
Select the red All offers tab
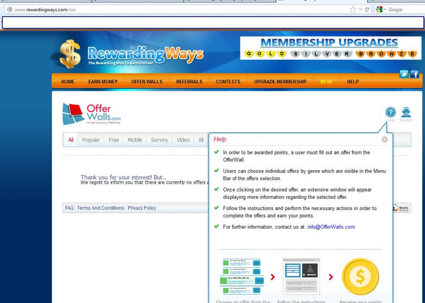click(71, 140)
